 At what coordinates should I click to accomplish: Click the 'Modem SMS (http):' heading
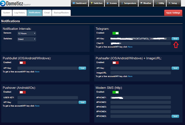point(109,88)
